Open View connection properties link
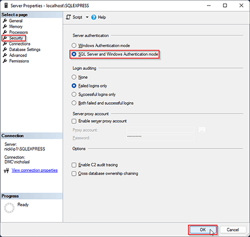The image size is (250, 237). click(x=34, y=170)
